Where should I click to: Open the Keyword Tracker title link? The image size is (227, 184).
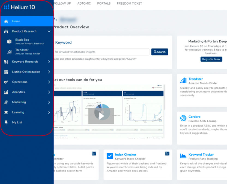click(x=201, y=155)
